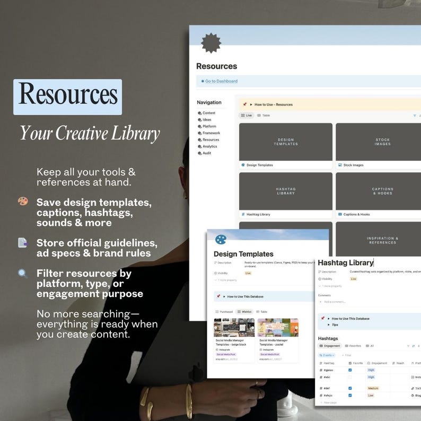Click + New page below the hashtags table
Viewport: 421px width, 421px height.
[x=328, y=403]
